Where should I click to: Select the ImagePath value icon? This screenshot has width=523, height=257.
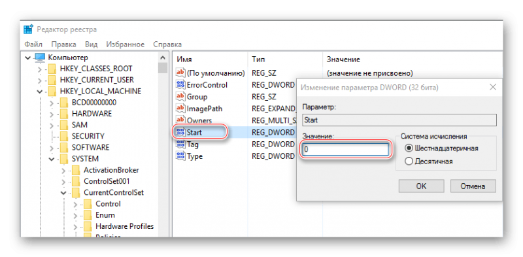click(180, 109)
